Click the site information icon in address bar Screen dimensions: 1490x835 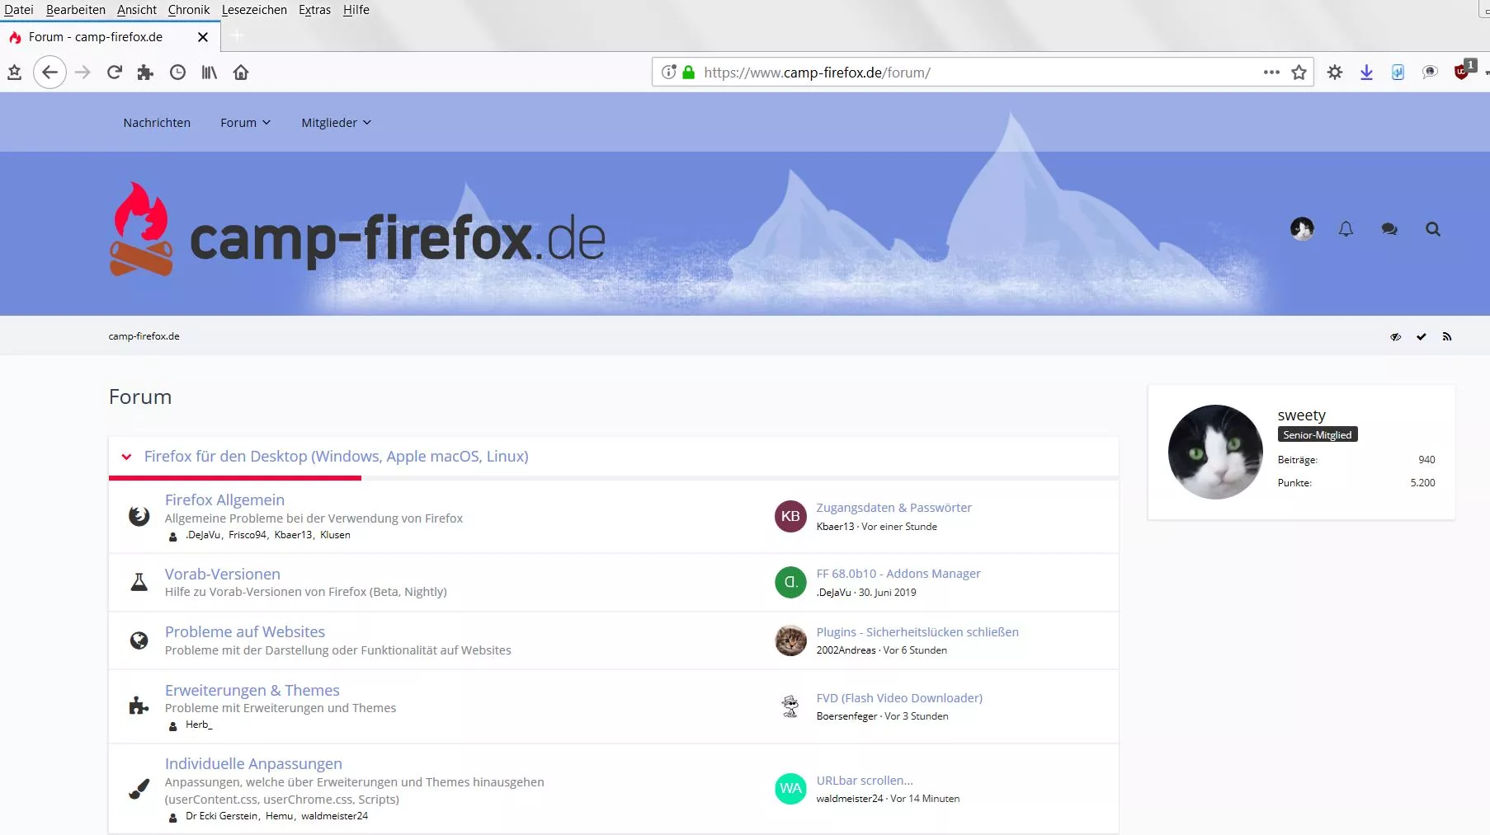point(669,73)
